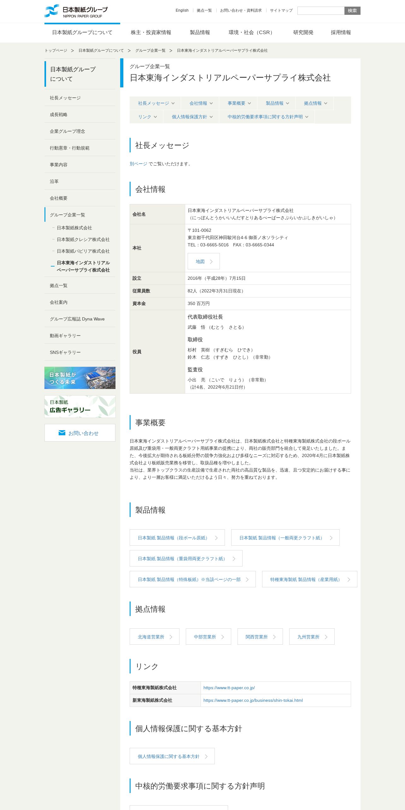Open 製品情報（特殊板紙） button
The width and height of the screenshot is (405, 810).
(x=193, y=579)
